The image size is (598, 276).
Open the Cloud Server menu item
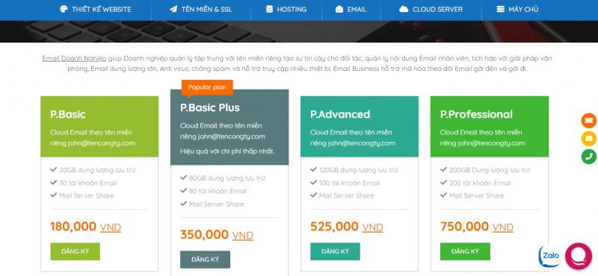(x=431, y=10)
